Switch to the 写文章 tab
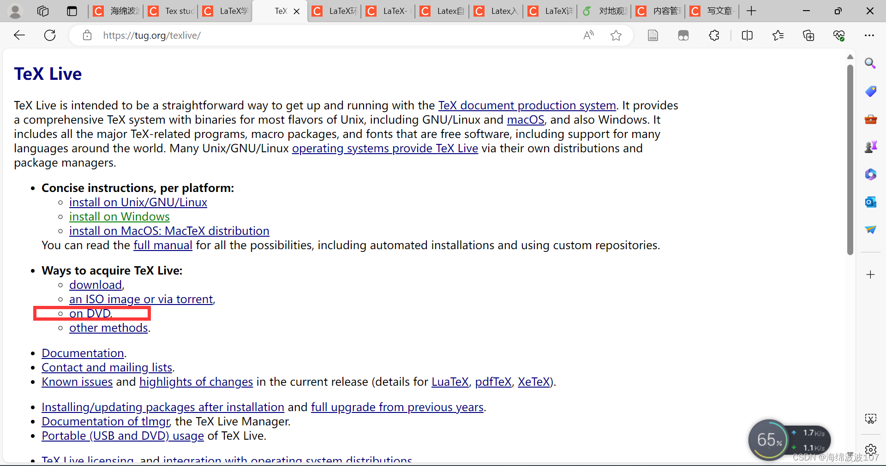 pos(712,11)
